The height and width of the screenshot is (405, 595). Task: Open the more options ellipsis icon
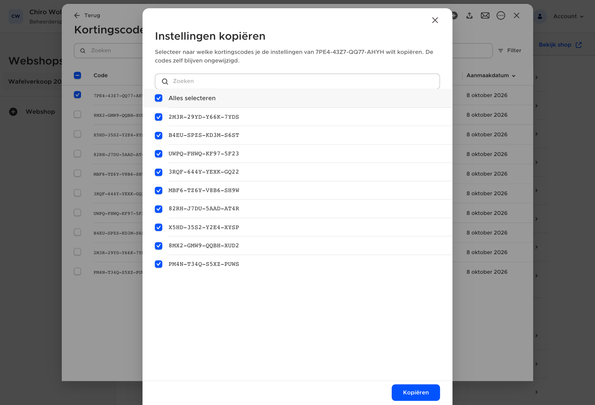point(501,16)
